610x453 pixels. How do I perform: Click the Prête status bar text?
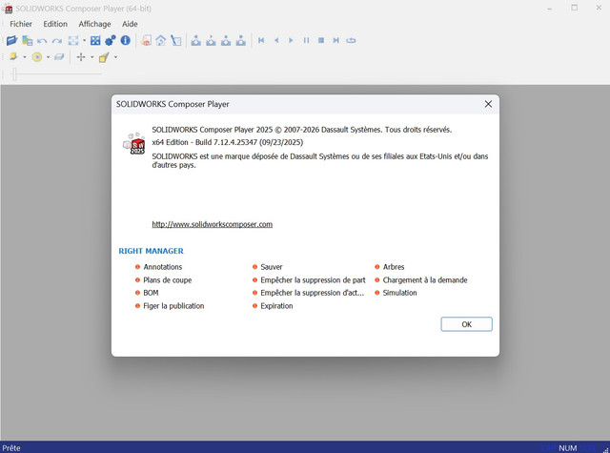[11, 448]
